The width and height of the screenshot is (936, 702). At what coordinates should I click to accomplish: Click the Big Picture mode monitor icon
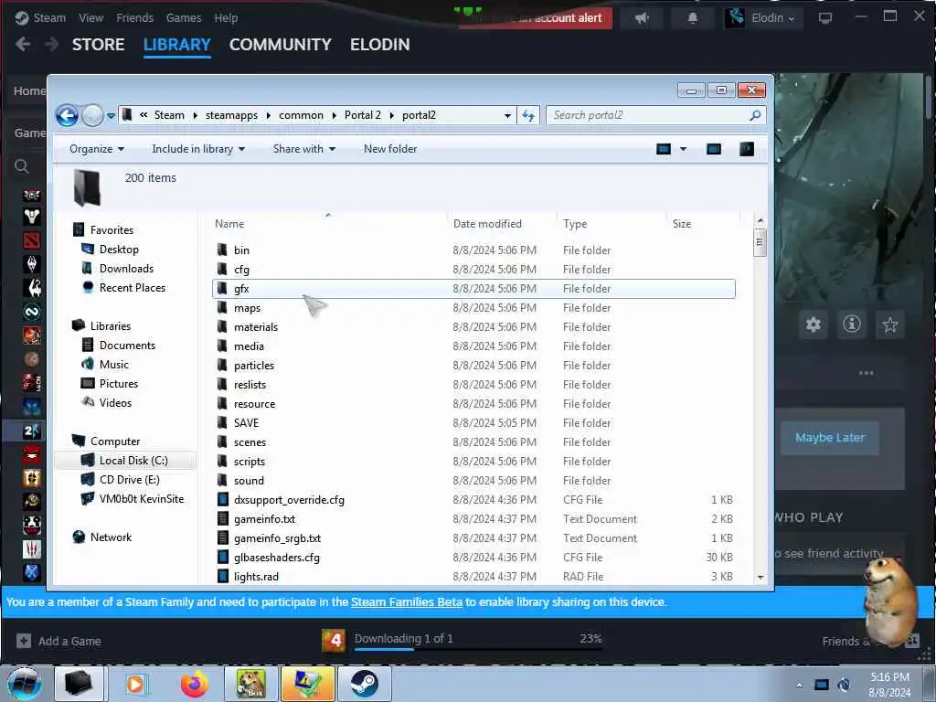tap(825, 18)
